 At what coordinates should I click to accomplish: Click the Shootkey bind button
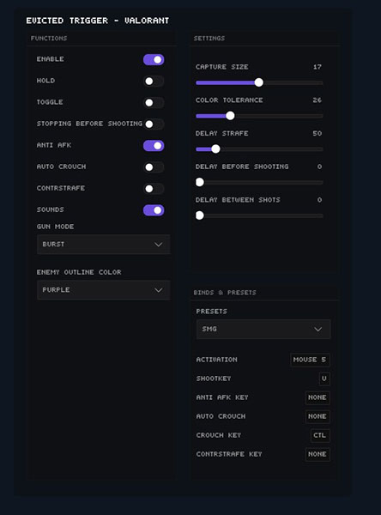tap(324, 379)
